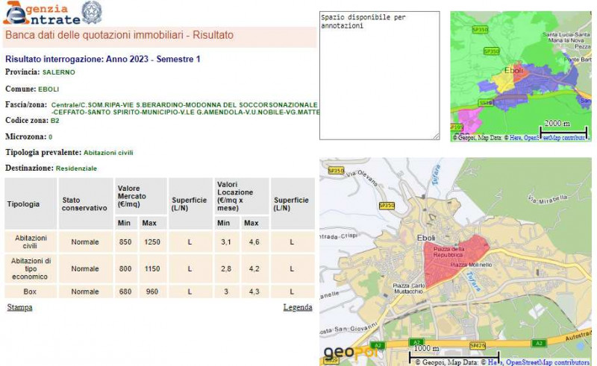Click the geopoi logo on the large map
The width and height of the screenshot is (597, 366).
click(350, 353)
